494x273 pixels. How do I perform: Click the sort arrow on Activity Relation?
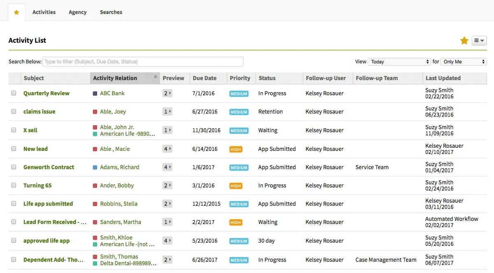156,77
